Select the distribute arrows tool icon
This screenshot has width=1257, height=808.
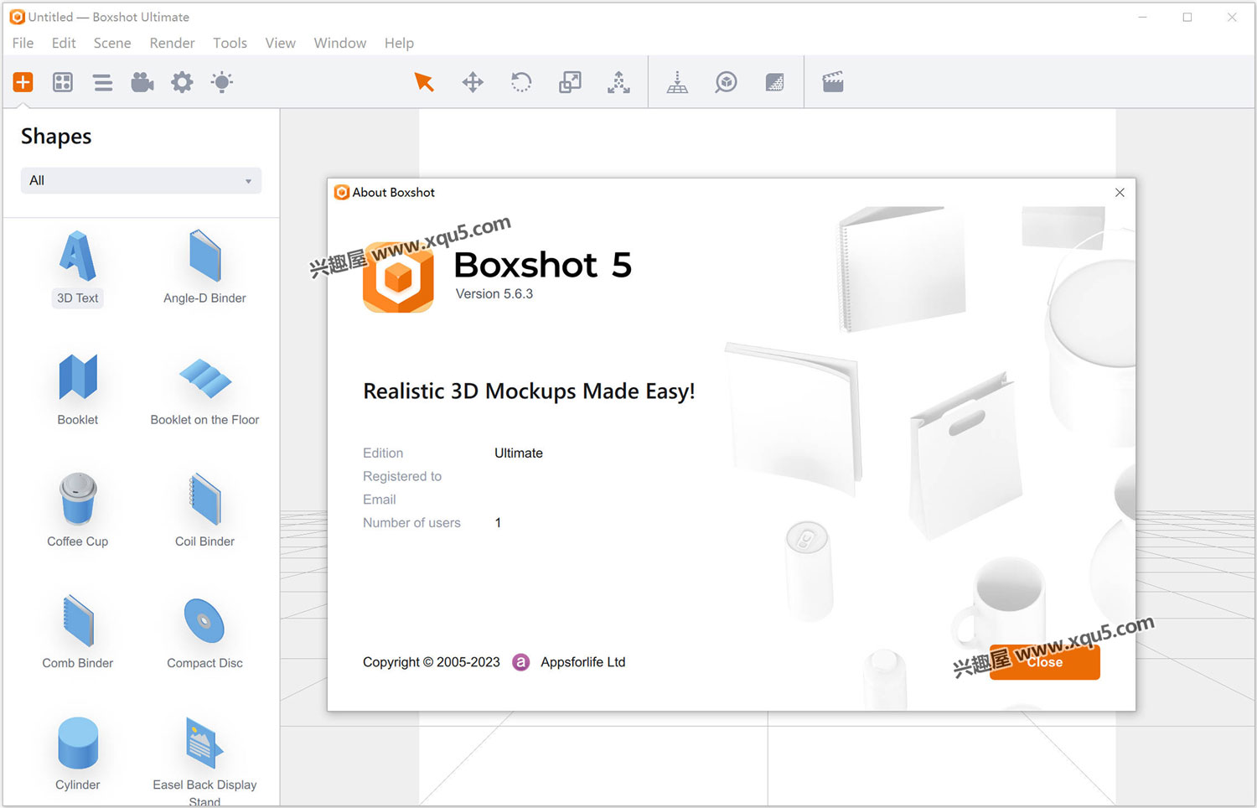pyautogui.click(x=618, y=82)
